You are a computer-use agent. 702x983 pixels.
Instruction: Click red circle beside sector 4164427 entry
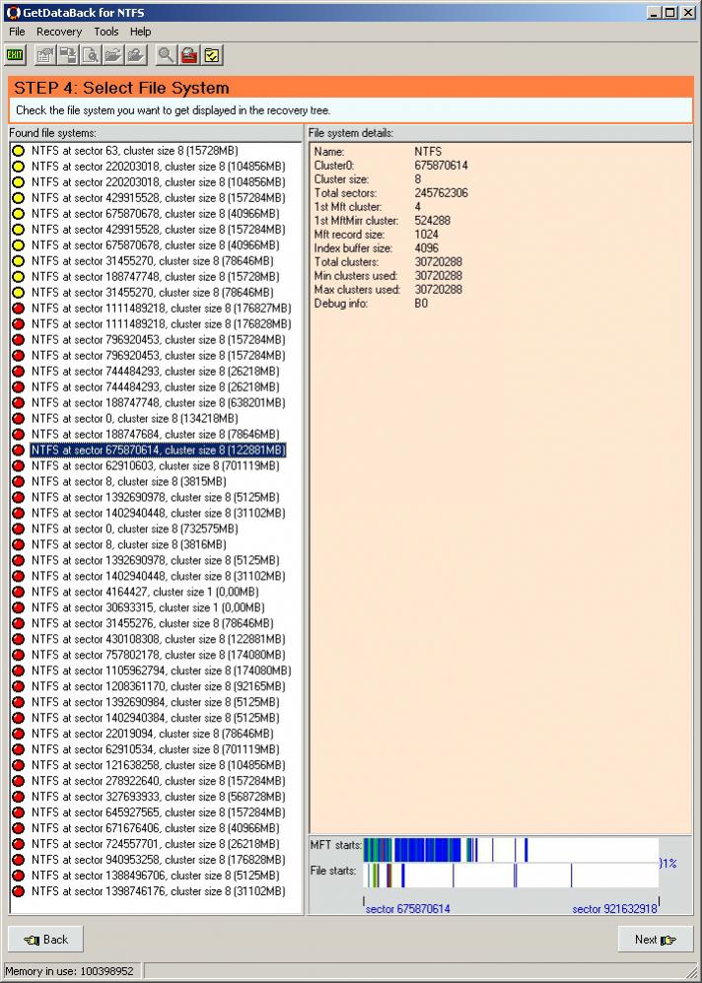(18, 592)
